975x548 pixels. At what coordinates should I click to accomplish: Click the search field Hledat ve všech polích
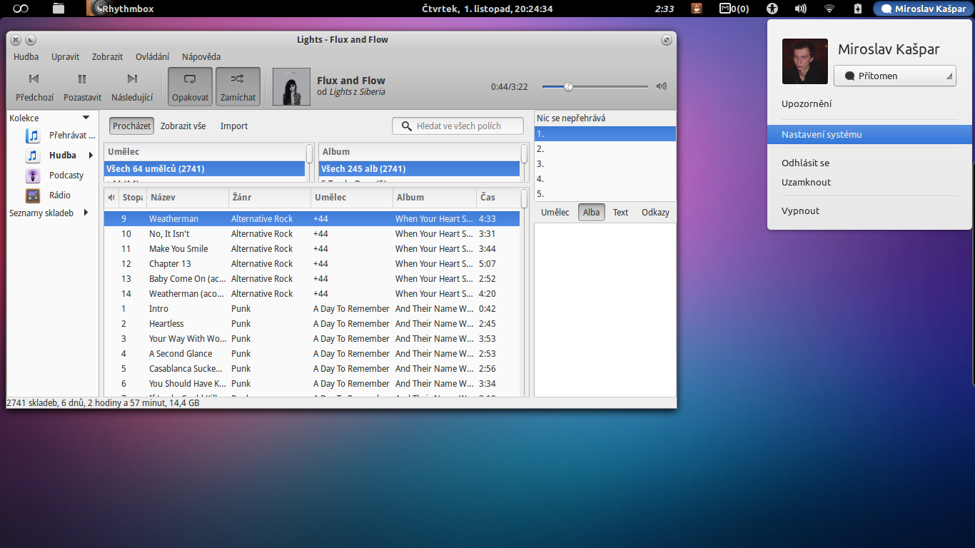[x=458, y=126]
